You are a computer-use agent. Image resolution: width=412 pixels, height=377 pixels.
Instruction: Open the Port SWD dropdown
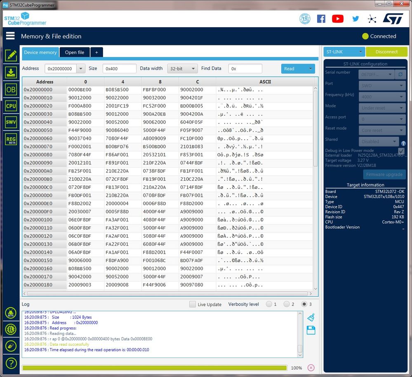pos(382,86)
